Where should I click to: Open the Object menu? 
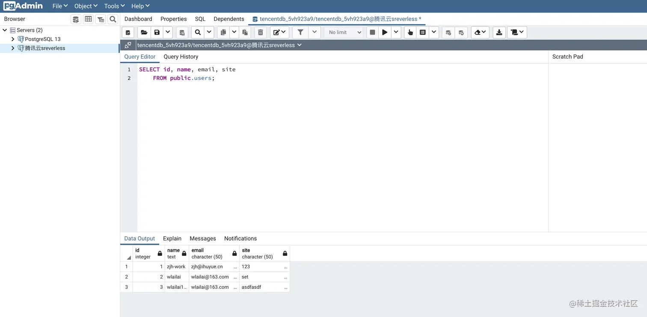click(x=86, y=6)
